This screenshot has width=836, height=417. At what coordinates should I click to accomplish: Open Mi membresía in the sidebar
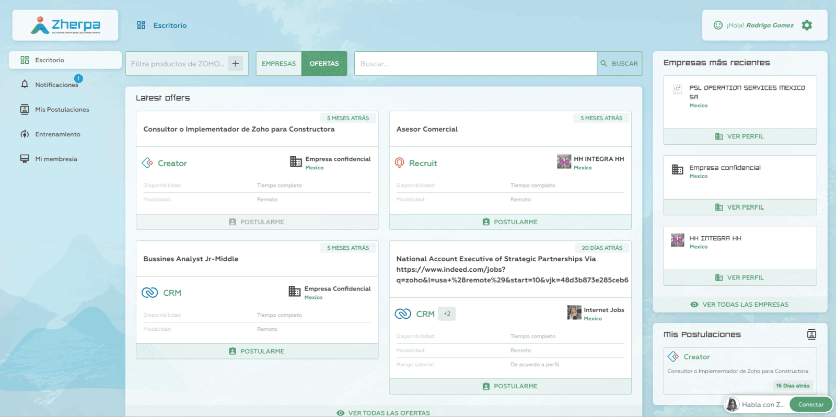pos(56,159)
